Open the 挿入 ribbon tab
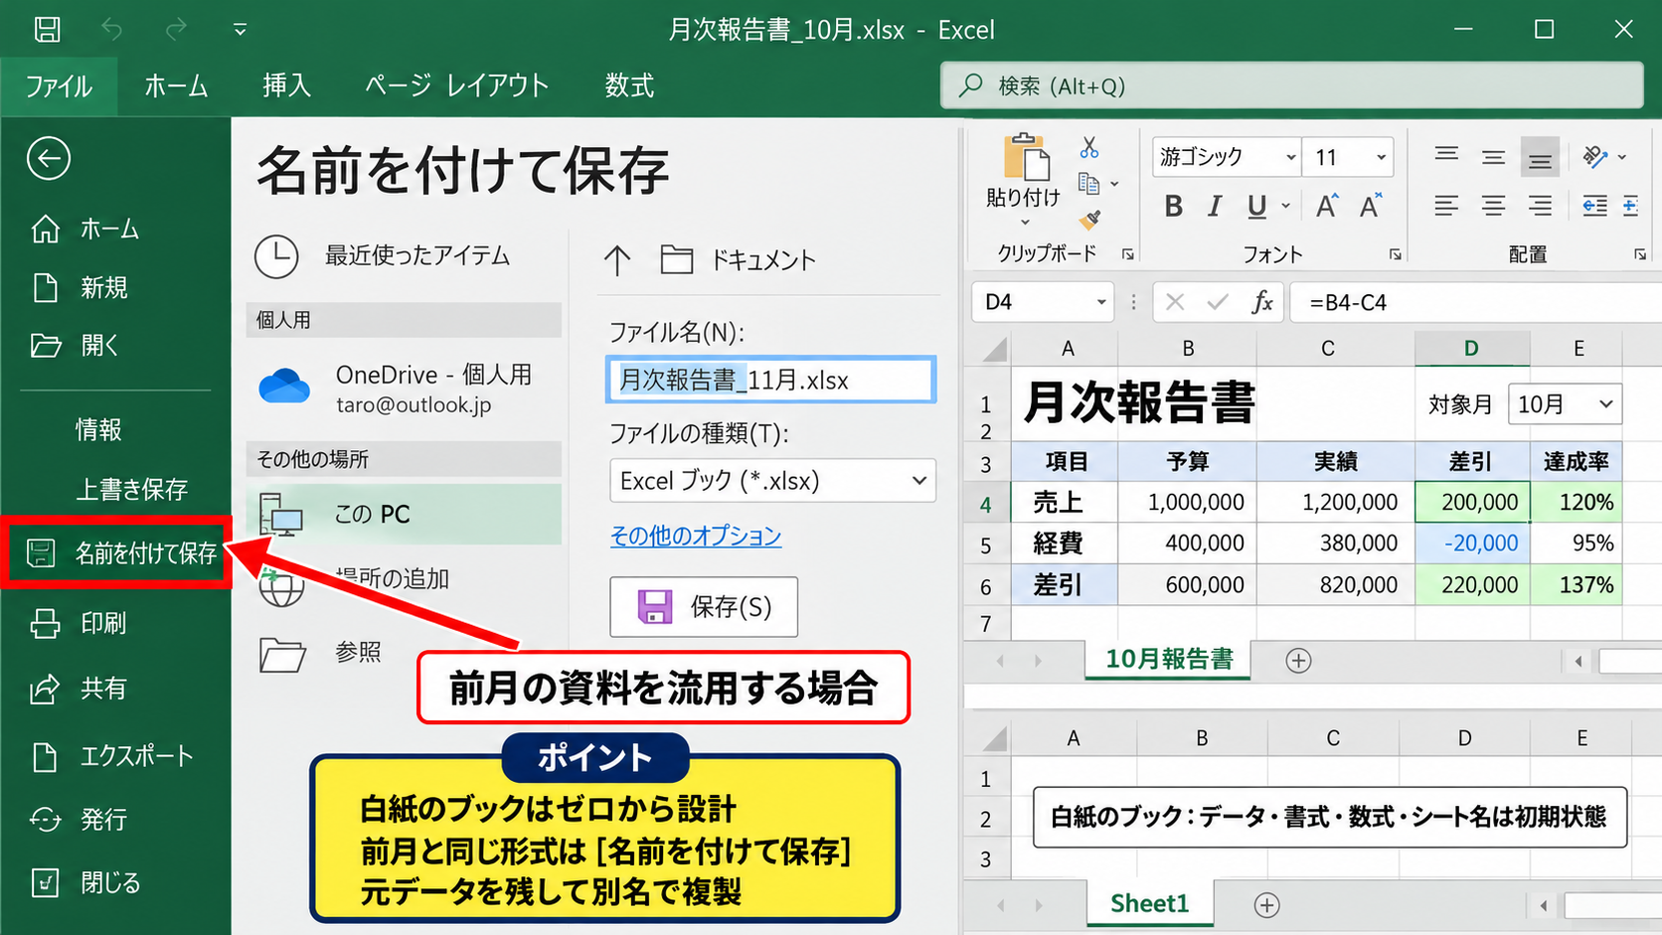The width and height of the screenshot is (1662, 935). (286, 86)
